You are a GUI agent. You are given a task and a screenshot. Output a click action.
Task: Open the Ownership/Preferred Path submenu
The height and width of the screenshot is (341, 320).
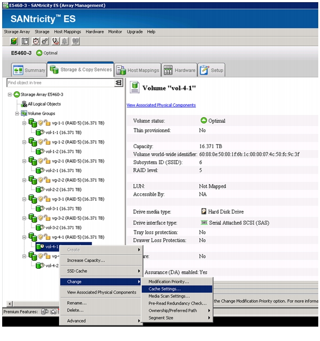[x=177, y=311]
